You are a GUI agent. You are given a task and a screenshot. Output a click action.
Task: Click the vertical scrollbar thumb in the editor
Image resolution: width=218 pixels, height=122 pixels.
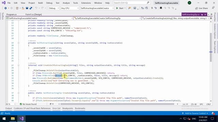(211, 47)
